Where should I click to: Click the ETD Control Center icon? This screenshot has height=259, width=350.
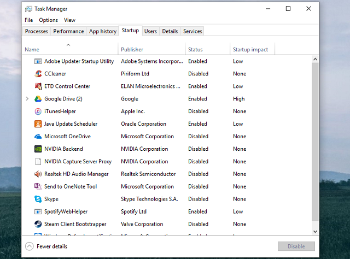[38, 86]
